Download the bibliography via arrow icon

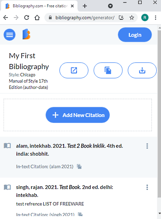pos(142,70)
